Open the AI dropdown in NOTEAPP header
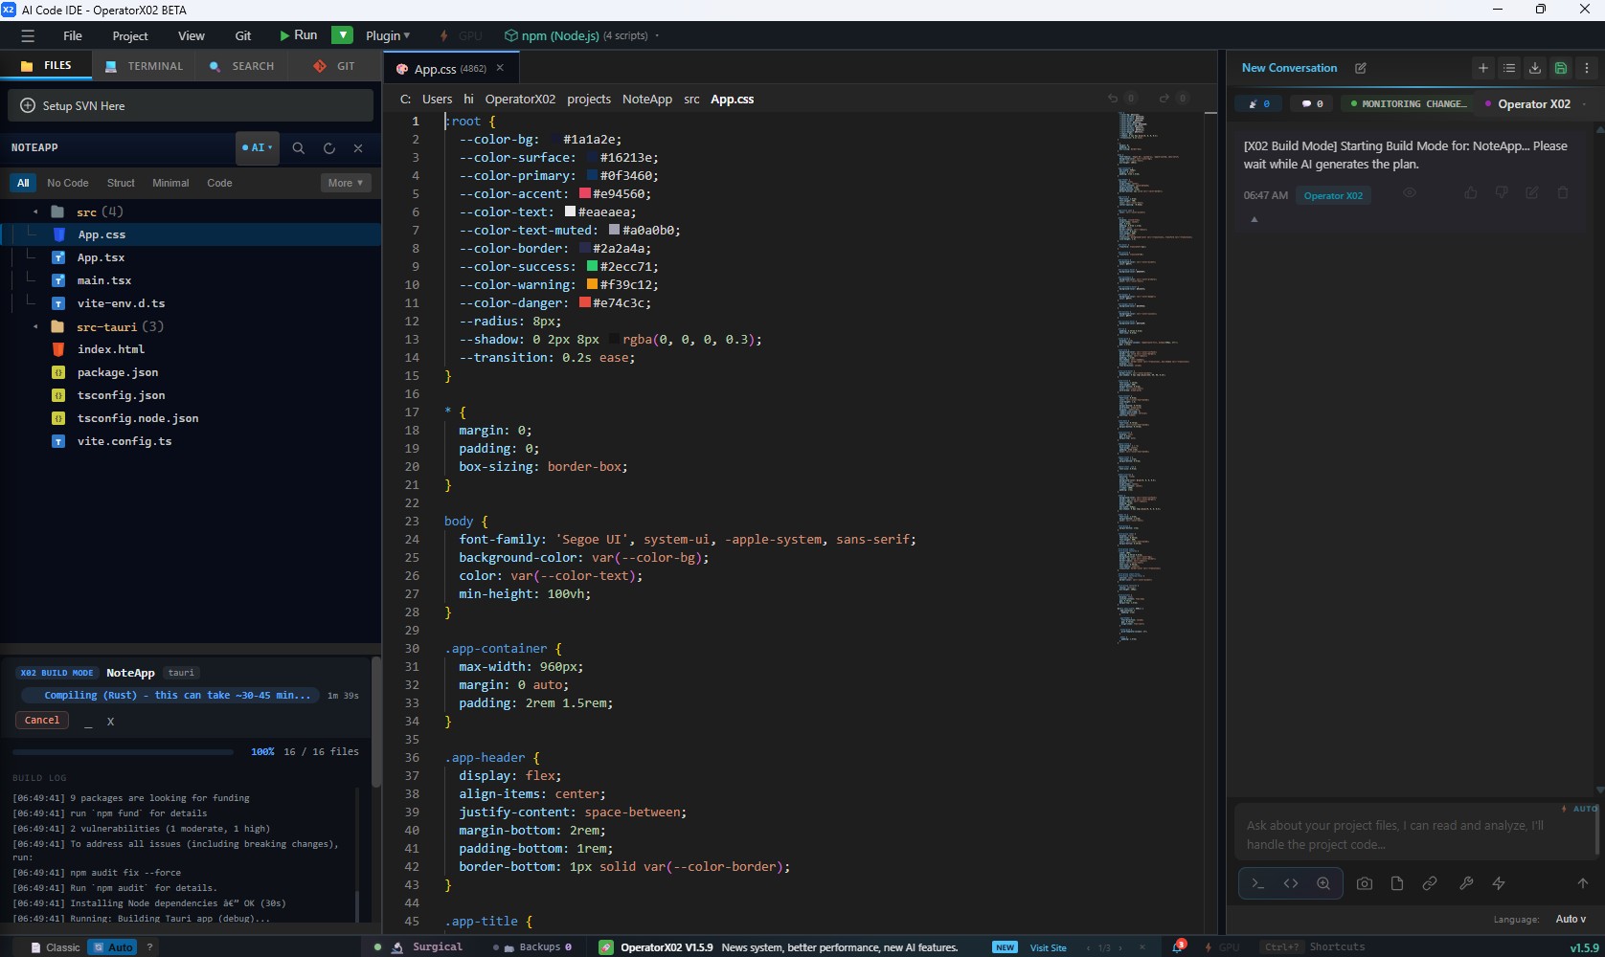The image size is (1605, 957). point(258,148)
